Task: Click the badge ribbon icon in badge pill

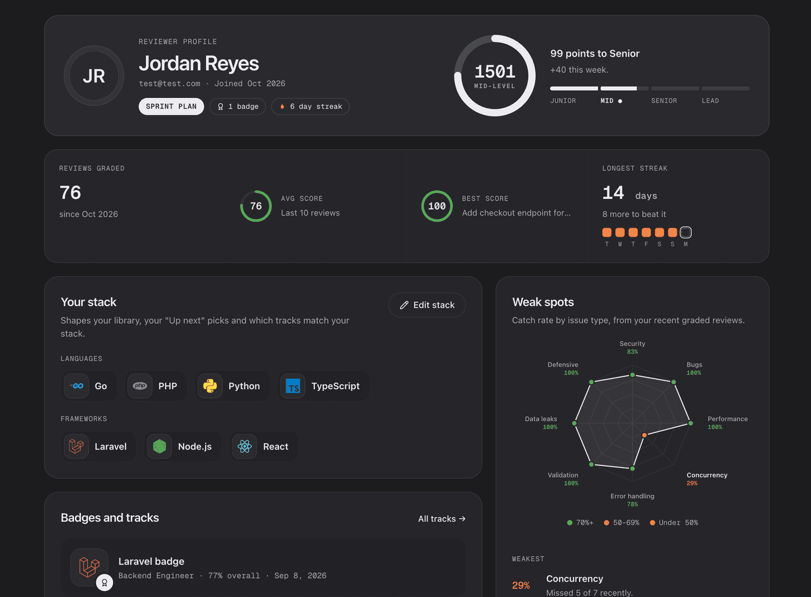Action: click(220, 107)
